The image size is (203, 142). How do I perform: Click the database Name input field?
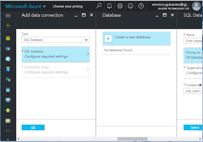pos(193,41)
